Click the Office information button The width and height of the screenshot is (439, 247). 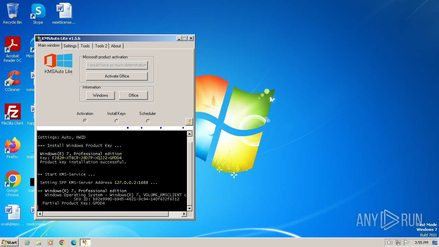point(133,95)
